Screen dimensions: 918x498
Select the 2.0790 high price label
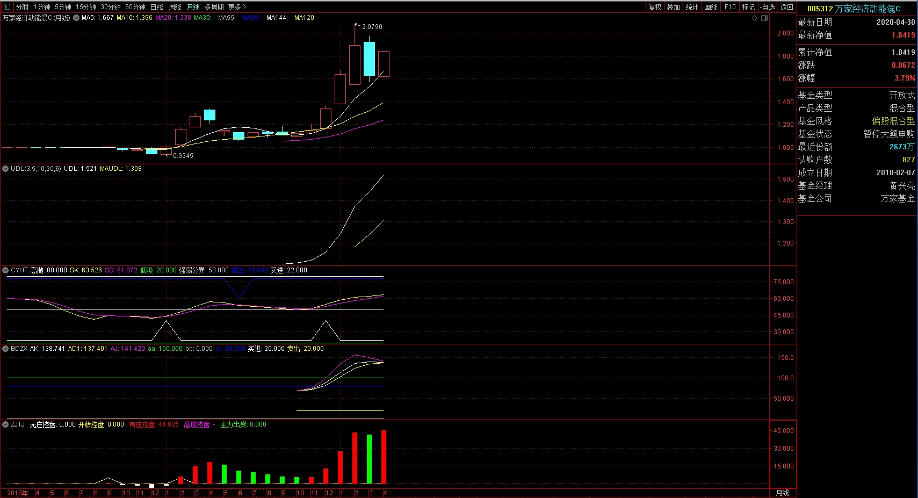[x=372, y=26]
